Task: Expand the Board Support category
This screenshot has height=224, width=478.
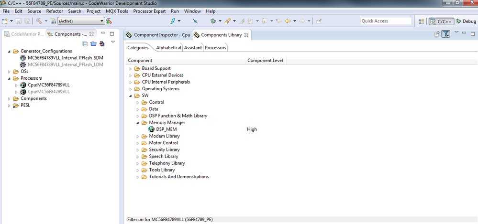Action: coord(131,69)
